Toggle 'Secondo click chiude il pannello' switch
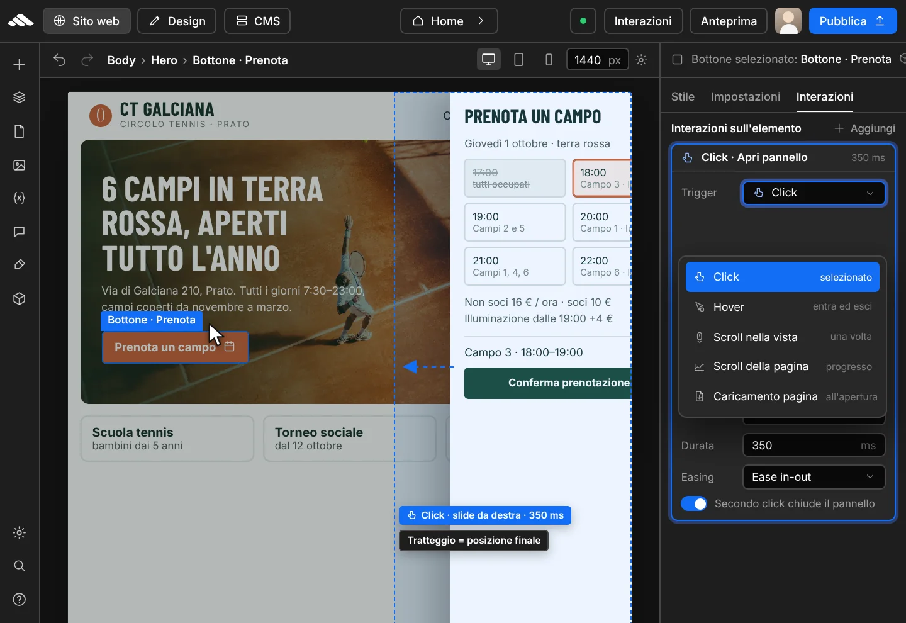 pos(694,503)
